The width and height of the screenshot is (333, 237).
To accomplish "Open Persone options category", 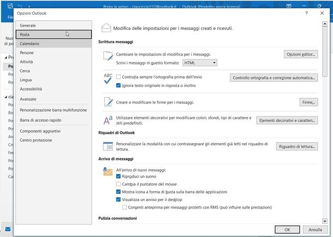I will [53, 52].
